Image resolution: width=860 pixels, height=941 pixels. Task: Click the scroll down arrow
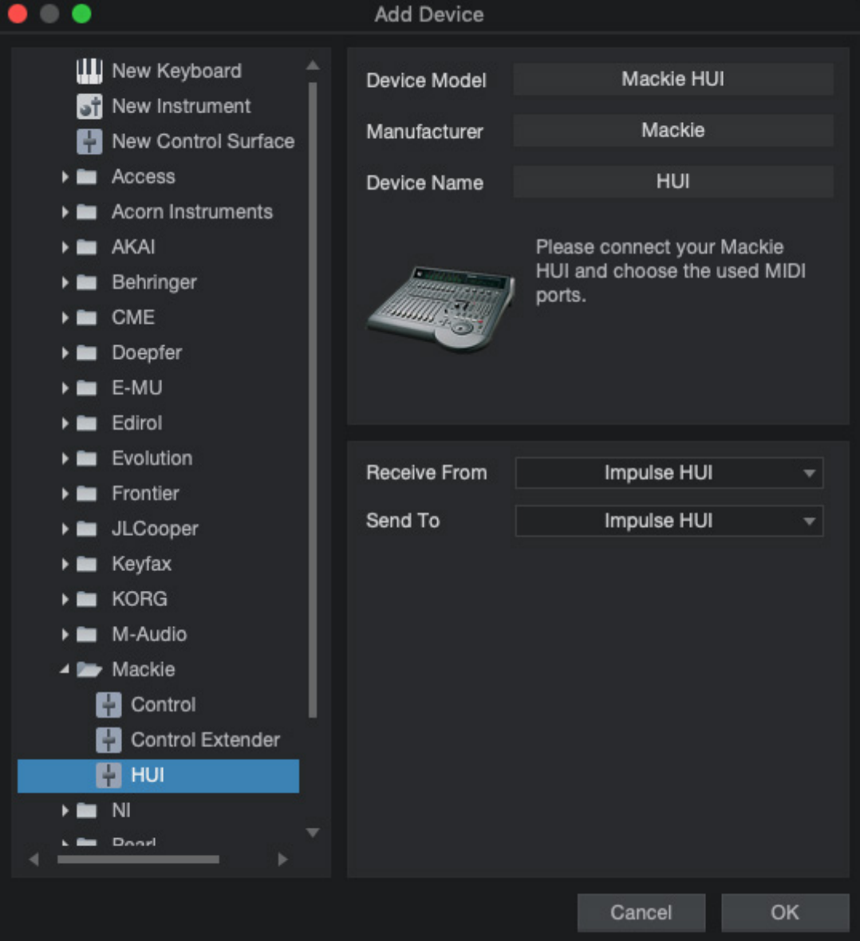[312, 833]
